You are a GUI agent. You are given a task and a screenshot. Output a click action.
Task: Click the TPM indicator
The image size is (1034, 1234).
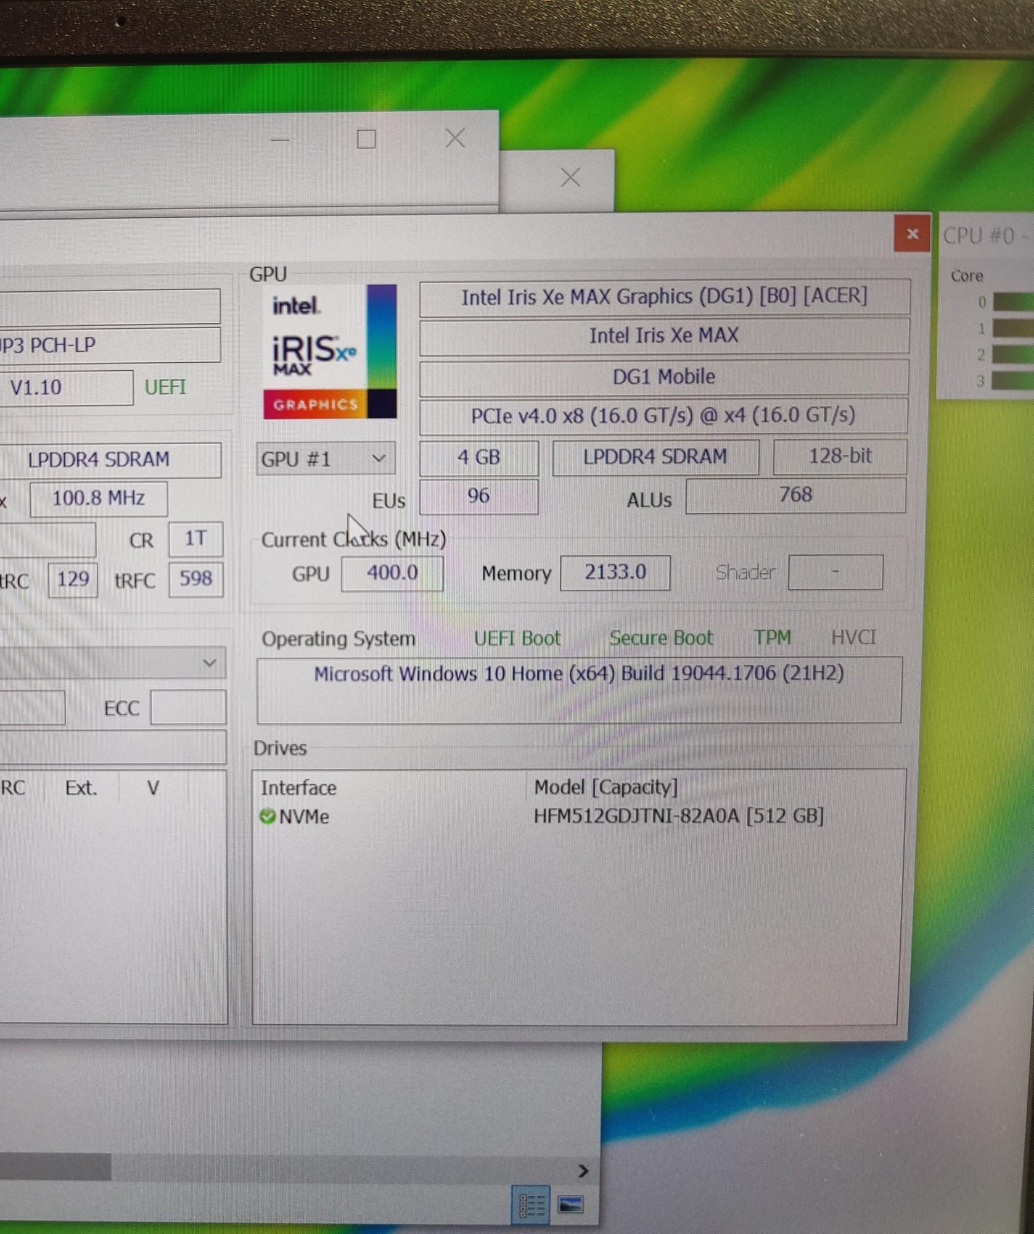773,637
